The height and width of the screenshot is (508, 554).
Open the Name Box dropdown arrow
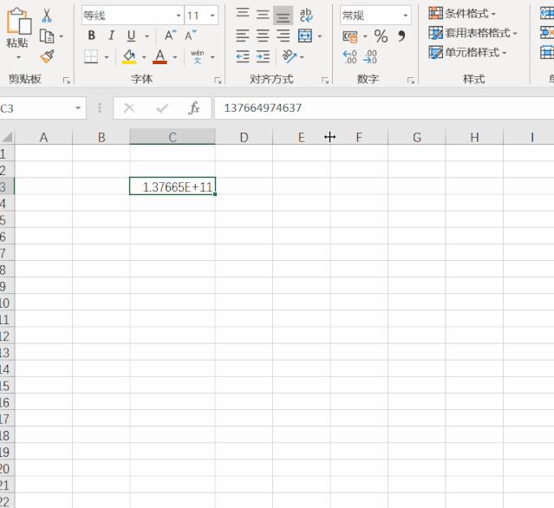pyautogui.click(x=78, y=107)
